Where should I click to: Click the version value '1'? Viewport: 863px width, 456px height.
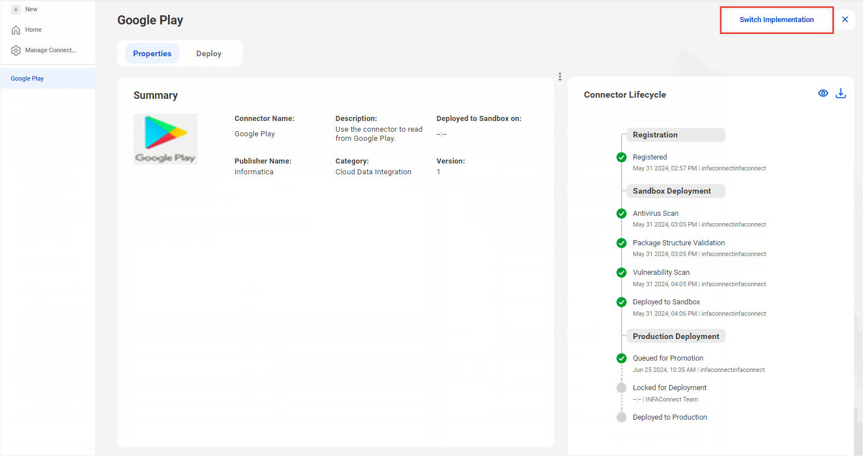(439, 172)
